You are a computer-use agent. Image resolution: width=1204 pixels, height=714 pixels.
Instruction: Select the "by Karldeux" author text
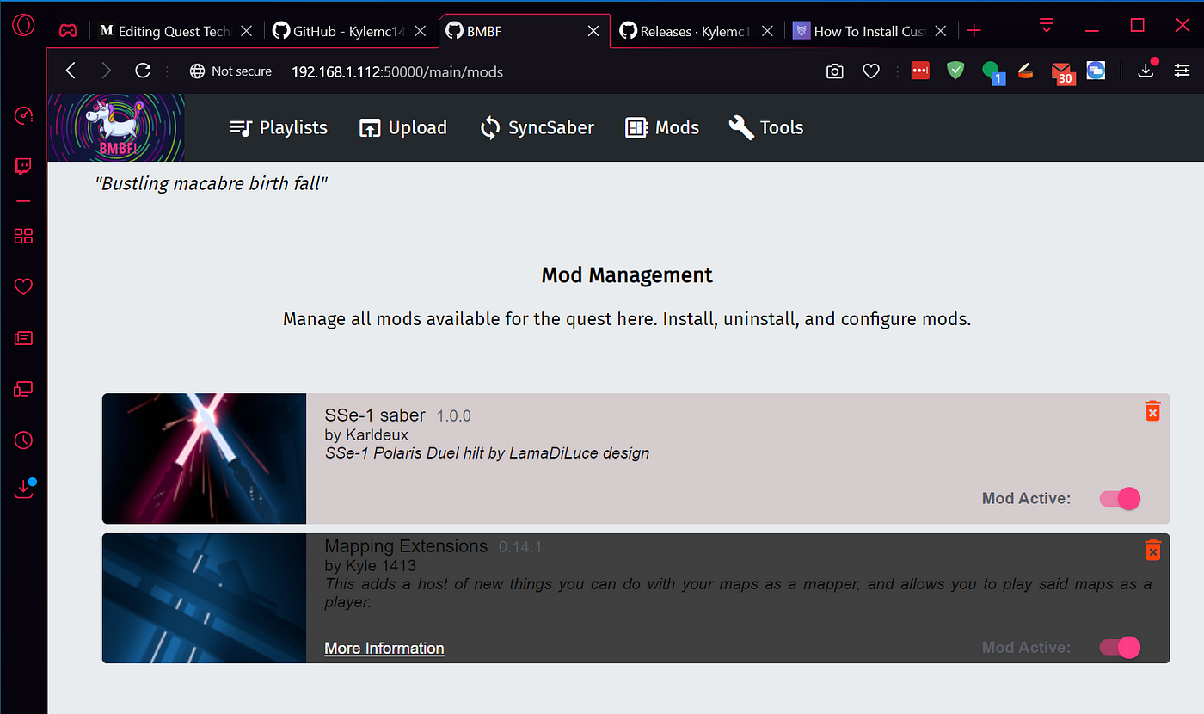pos(366,434)
